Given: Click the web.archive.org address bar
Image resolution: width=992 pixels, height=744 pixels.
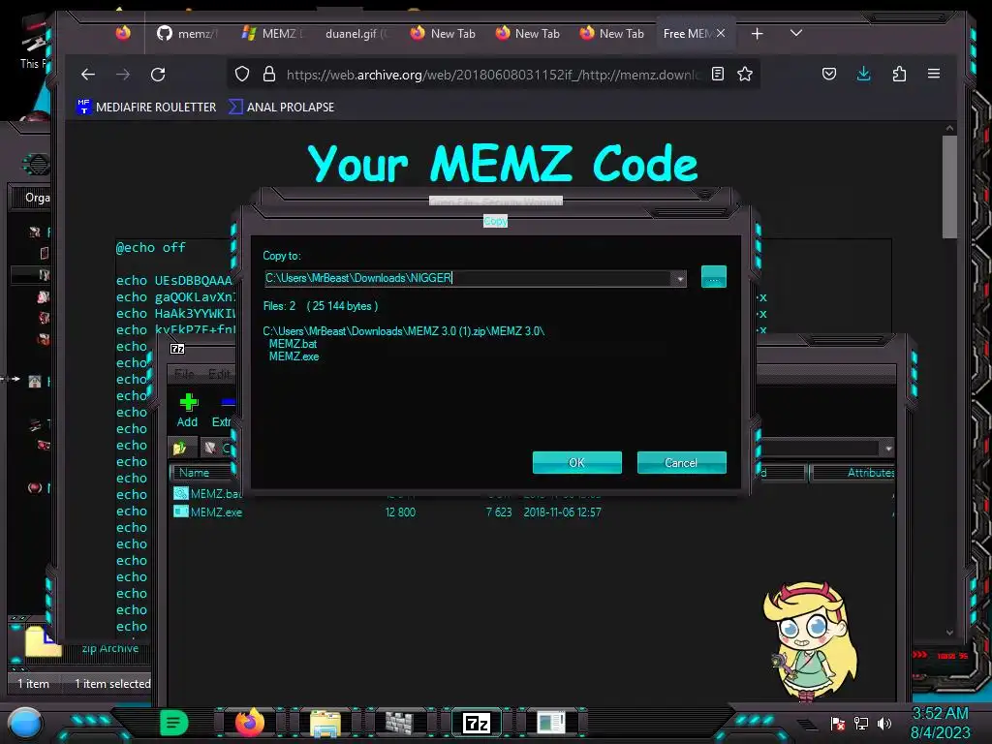Looking at the screenshot, I should [493, 75].
